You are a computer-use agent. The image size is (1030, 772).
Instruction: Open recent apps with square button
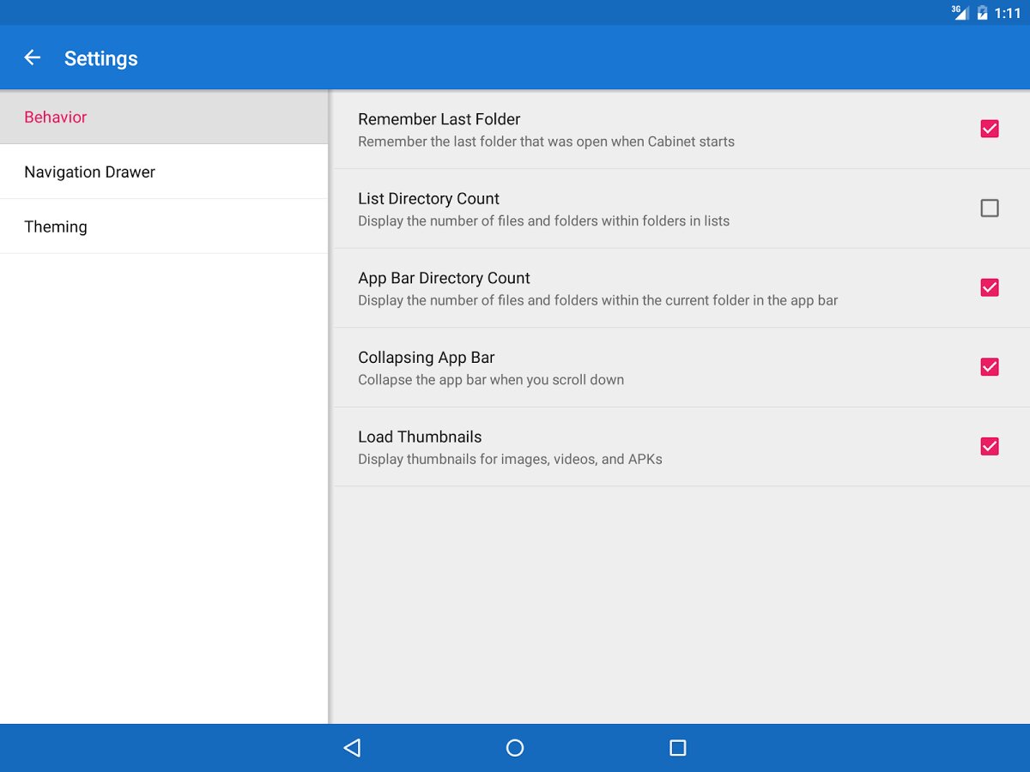(677, 748)
